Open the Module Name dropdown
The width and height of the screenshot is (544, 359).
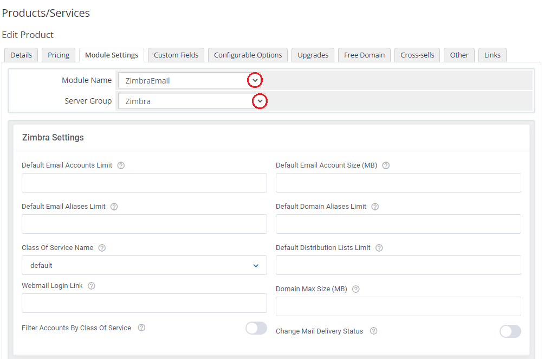[x=190, y=81]
